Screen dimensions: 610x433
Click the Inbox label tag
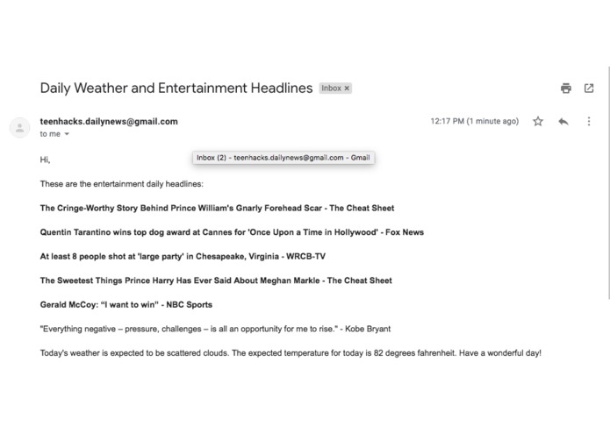point(331,89)
